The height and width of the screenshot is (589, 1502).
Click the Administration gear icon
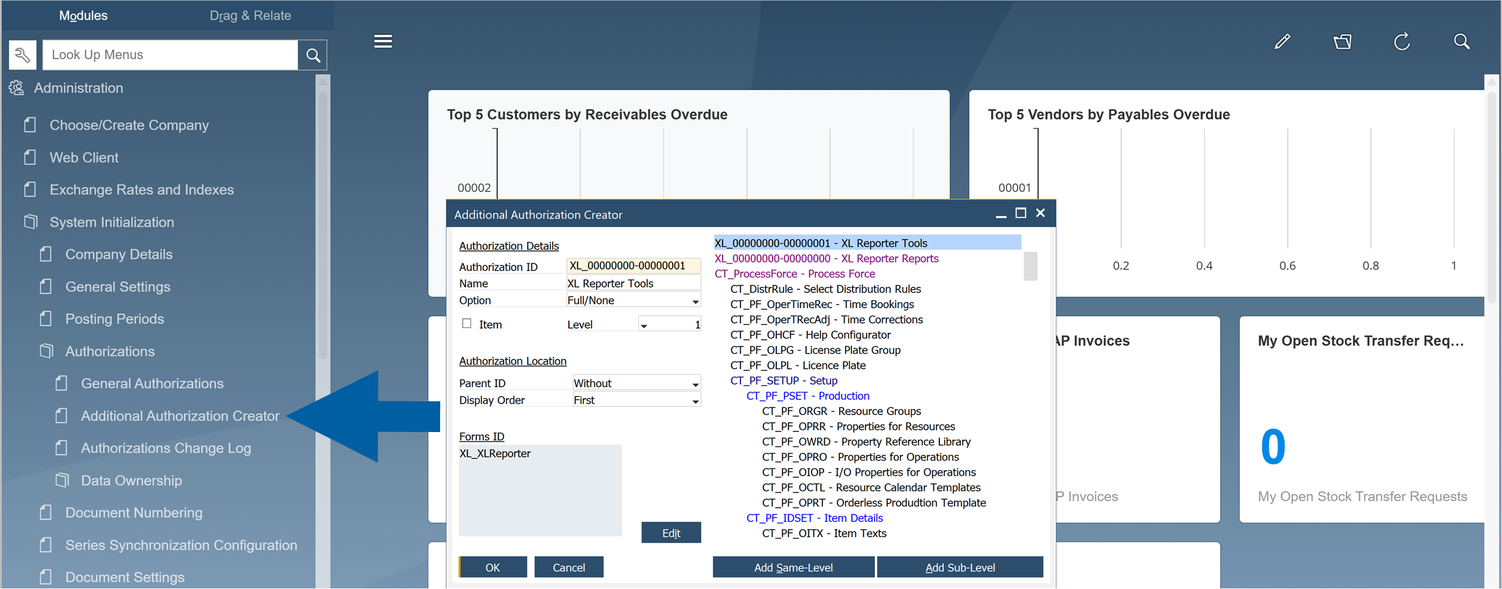tap(16, 87)
